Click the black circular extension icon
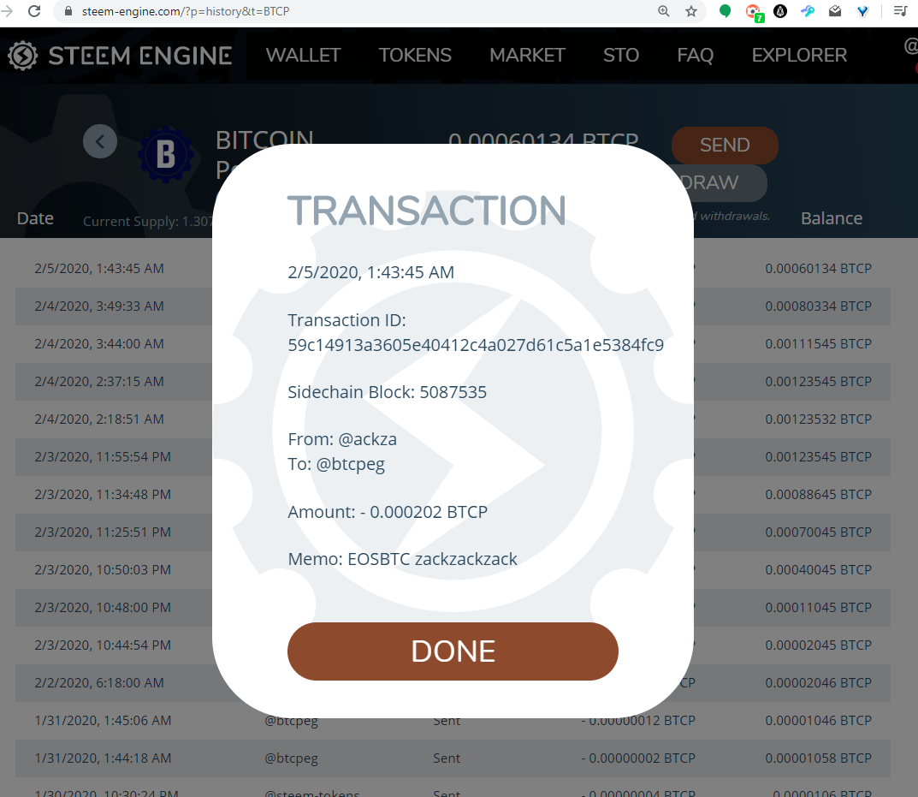This screenshot has height=797, width=918. pos(780,11)
